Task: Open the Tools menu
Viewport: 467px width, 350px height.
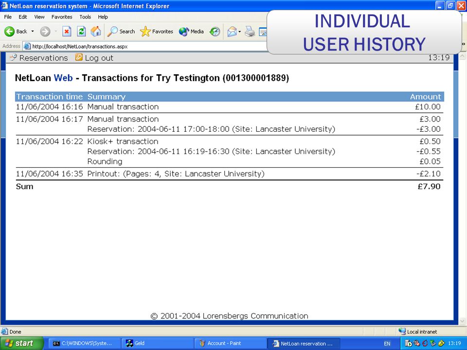Action: click(x=85, y=17)
